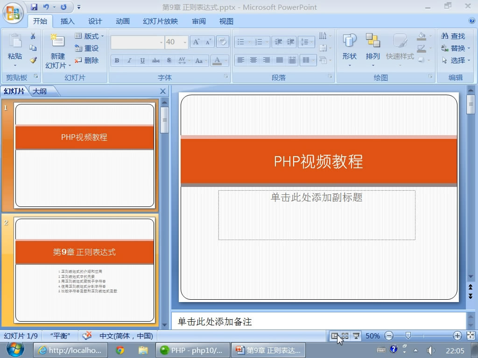Clear all formatting icon
The height and width of the screenshot is (358, 478).
(223, 41)
